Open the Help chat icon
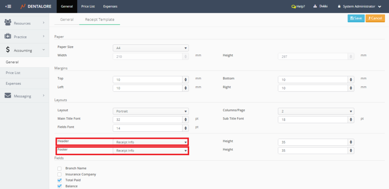 (x=293, y=6)
